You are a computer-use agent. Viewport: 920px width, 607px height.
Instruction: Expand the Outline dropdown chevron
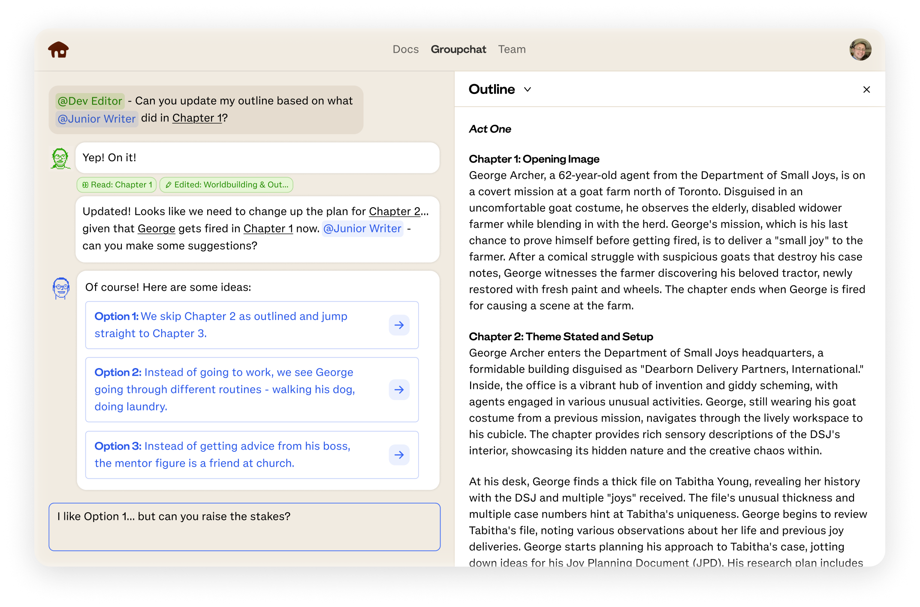click(x=528, y=89)
